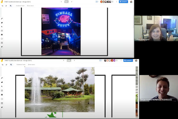This screenshot has height=119, width=178.
Task: Choose the Text box tool in the bottom window
Action: (2, 103)
